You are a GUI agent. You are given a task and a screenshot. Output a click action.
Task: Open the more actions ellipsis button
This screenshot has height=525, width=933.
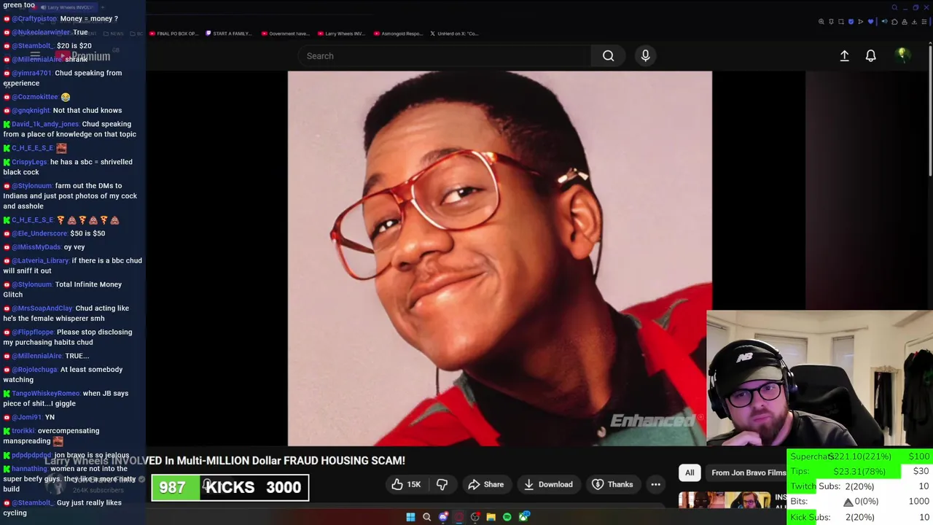[655, 484]
